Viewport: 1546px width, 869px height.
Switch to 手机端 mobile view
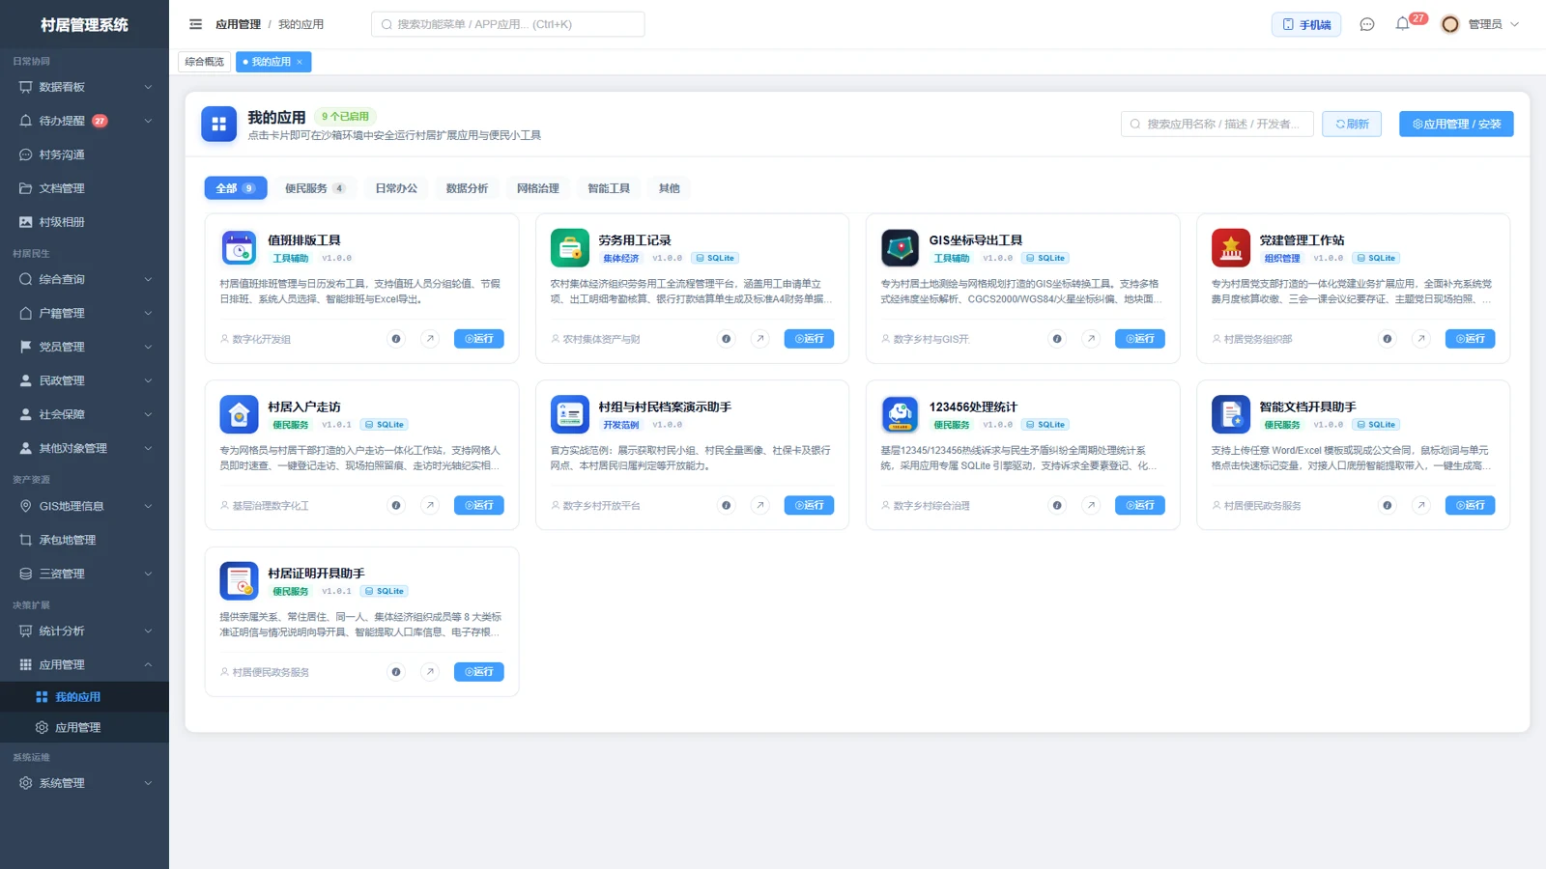tap(1306, 24)
